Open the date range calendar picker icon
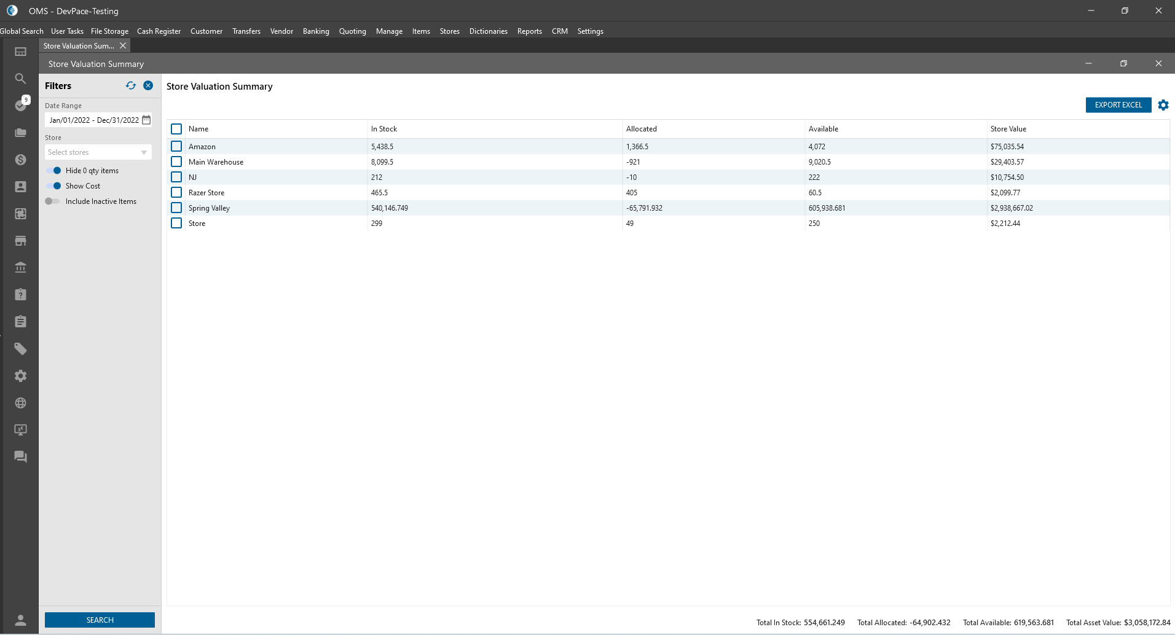The width and height of the screenshot is (1175, 635). [x=146, y=120]
